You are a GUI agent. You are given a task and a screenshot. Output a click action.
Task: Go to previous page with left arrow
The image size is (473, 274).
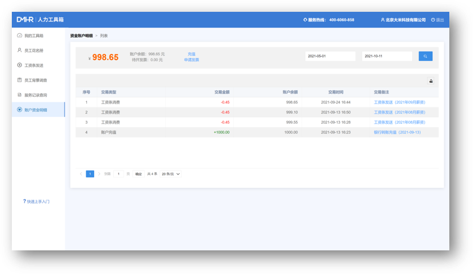(x=81, y=174)
